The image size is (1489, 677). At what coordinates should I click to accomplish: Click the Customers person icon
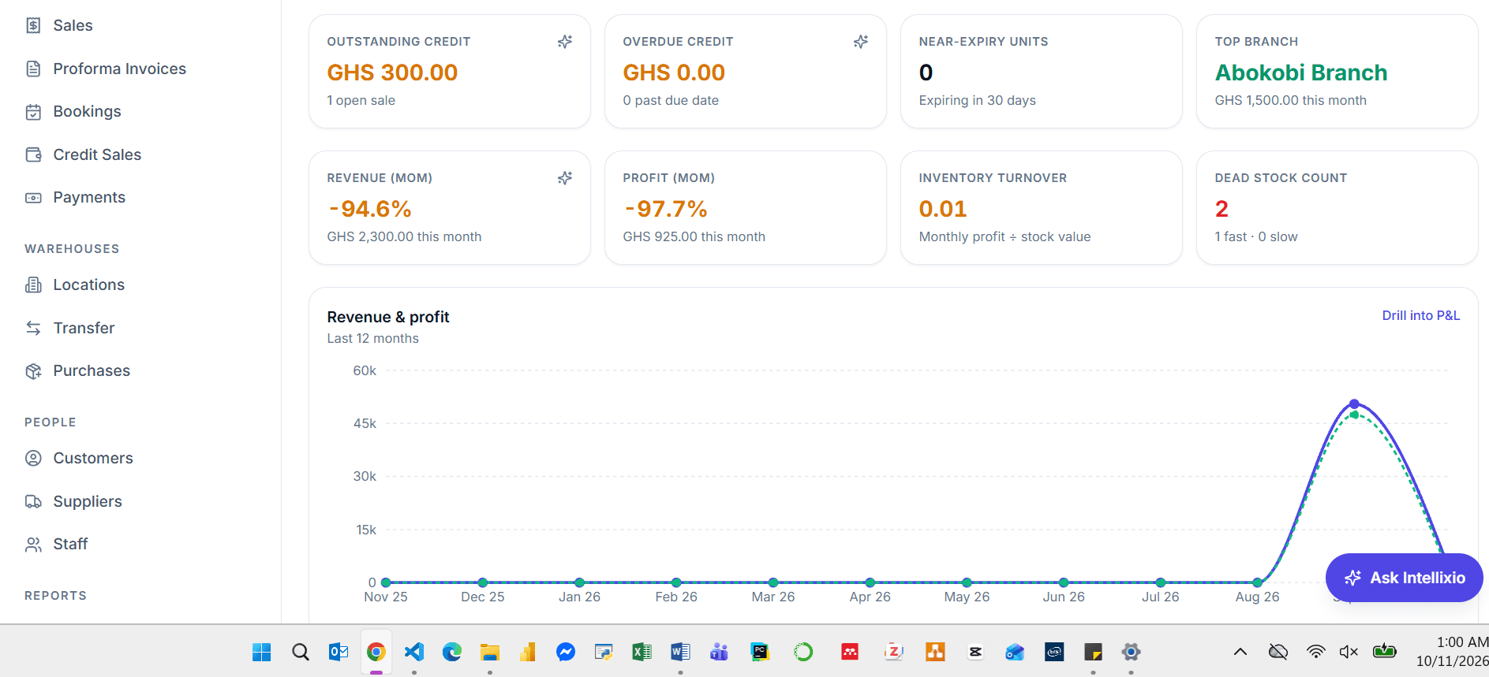[33, 458]
